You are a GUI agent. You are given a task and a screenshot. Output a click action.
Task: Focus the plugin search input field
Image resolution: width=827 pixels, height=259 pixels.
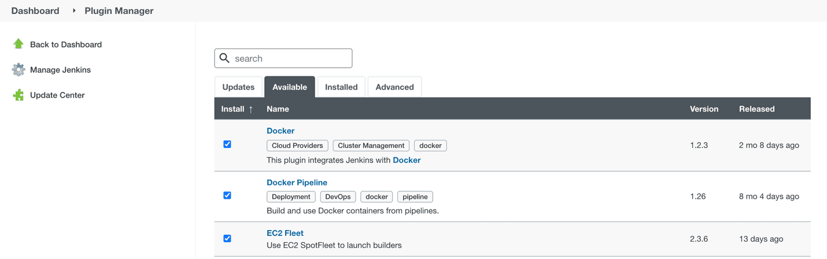tap(290, 58)
